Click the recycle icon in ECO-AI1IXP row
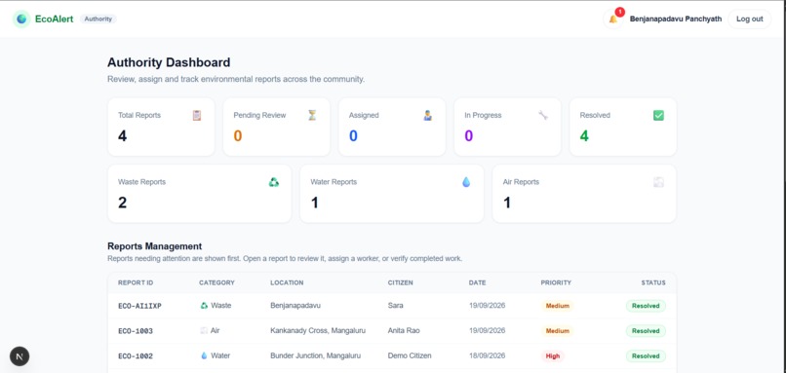This screenshot has height=373, width=786. pyautogui.click(x=204, y=306)
